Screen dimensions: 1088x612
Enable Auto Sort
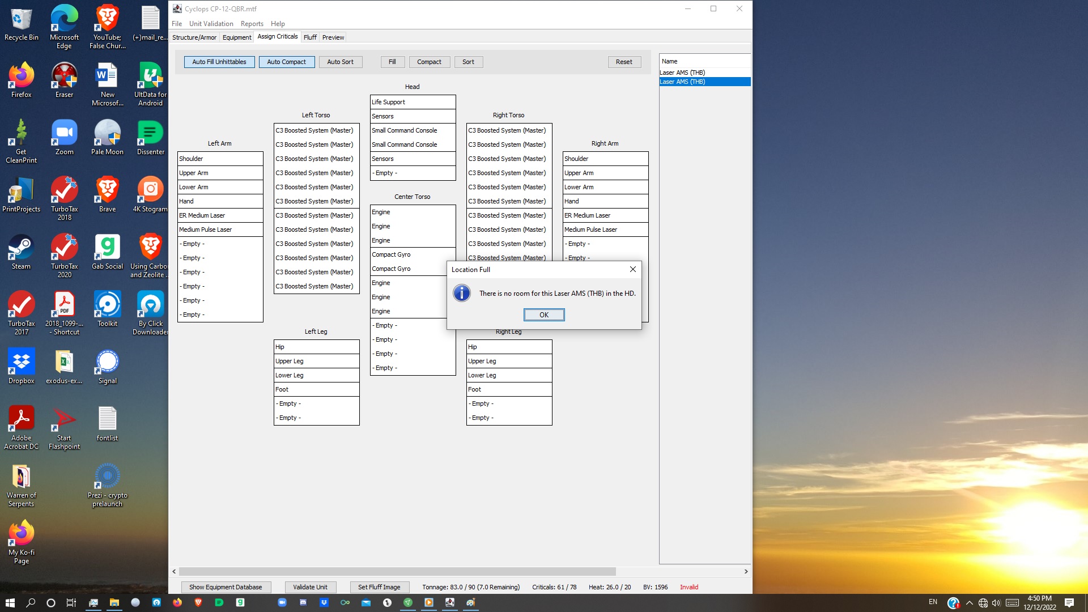(x=341, y=62)
